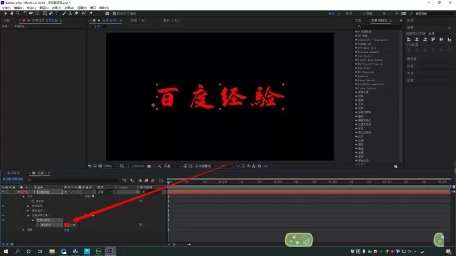Open the viewer magnification 50% dropdown
This screenshot has width=456, height=256.
(111, 166)
